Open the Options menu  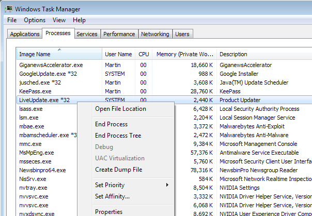tap(35, 20)
